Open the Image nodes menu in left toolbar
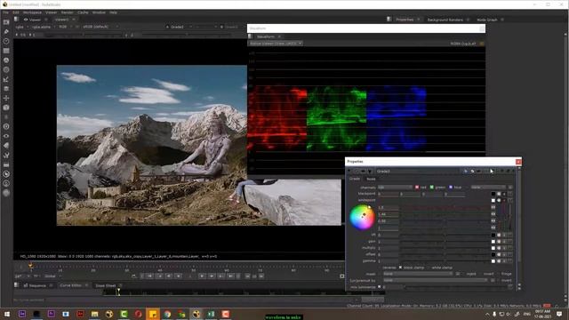Screen dimensions: 569x320 [x=6, y=22]
